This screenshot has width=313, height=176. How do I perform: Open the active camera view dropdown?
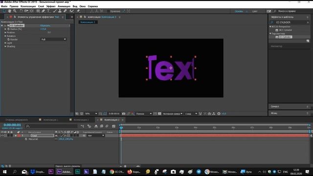pyautogui.click(x=173, y=114)
